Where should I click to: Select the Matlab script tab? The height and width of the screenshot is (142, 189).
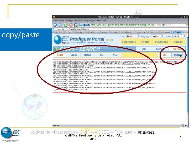click(x=87, y=55)
